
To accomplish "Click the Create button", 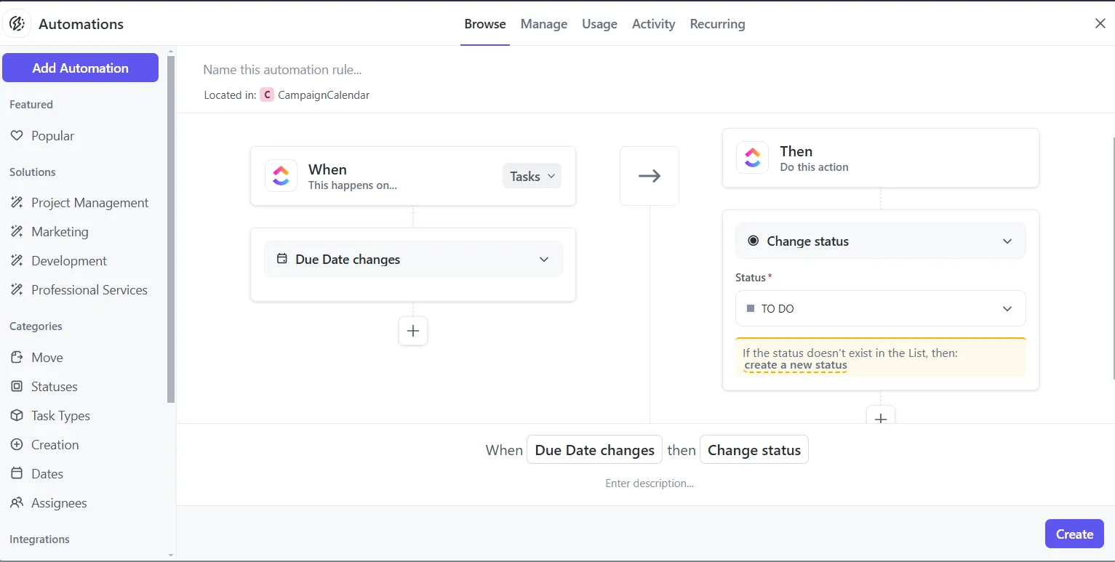I will tap(1074, 534).
